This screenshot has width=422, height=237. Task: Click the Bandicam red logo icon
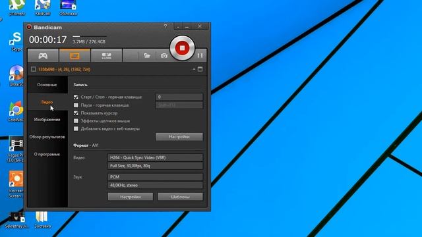pos(29,27)
